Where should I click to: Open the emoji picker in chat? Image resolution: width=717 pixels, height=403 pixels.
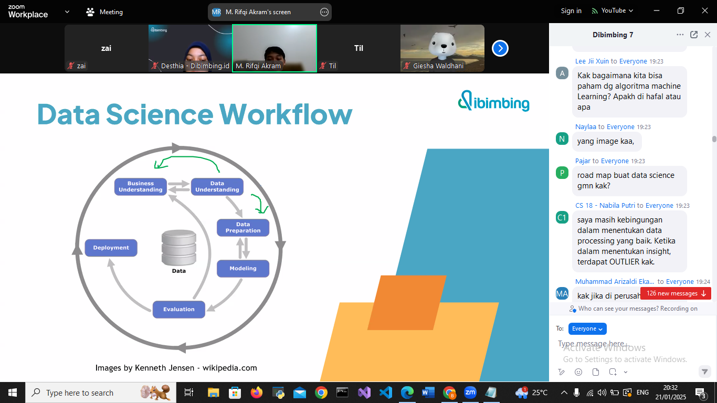[578, 372]
